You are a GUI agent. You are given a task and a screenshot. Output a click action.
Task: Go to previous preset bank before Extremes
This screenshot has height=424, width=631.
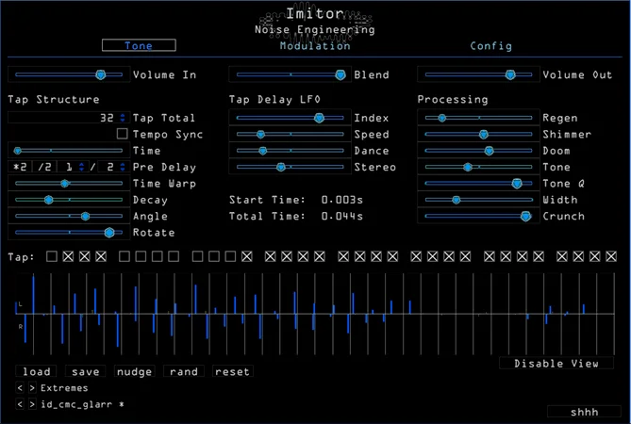[20, 388]
